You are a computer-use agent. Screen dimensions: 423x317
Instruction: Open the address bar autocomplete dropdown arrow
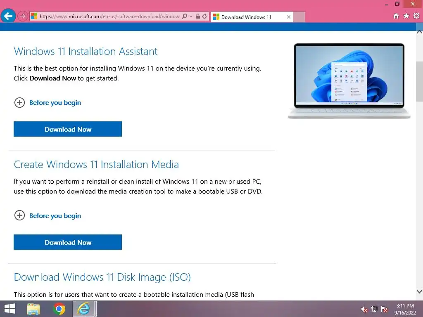[191, 16]
